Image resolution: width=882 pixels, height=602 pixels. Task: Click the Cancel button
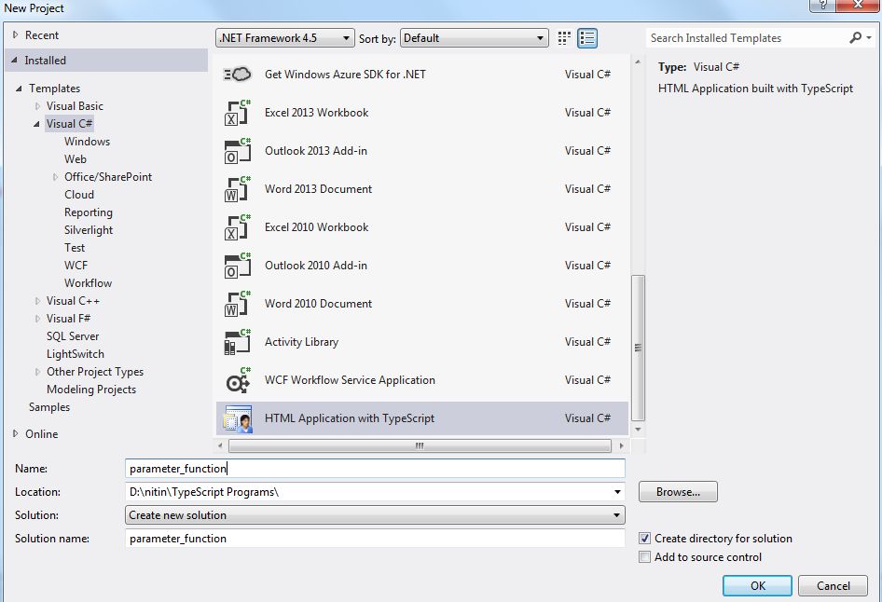[x=833, y=585]
